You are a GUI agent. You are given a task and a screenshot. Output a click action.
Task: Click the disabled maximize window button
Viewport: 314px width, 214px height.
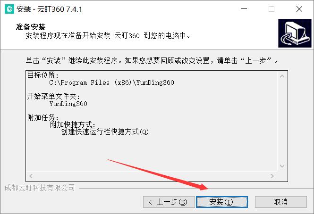tap(272, 9)
